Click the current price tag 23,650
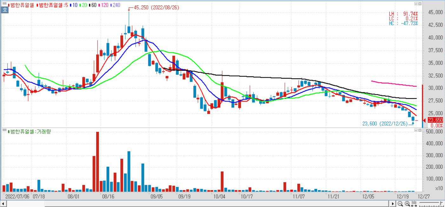This screenshot has width=445, height=207. point(435,120)
